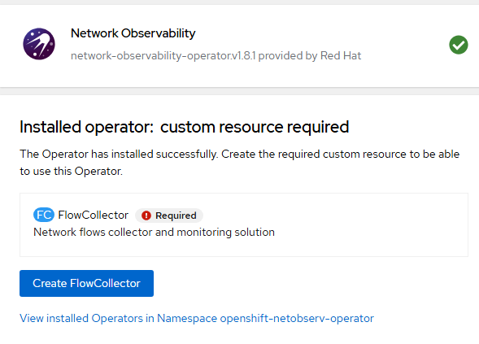Click the blue FC resource badge
This screenshot has width=479, height=344.
click(x=44, y=215)
